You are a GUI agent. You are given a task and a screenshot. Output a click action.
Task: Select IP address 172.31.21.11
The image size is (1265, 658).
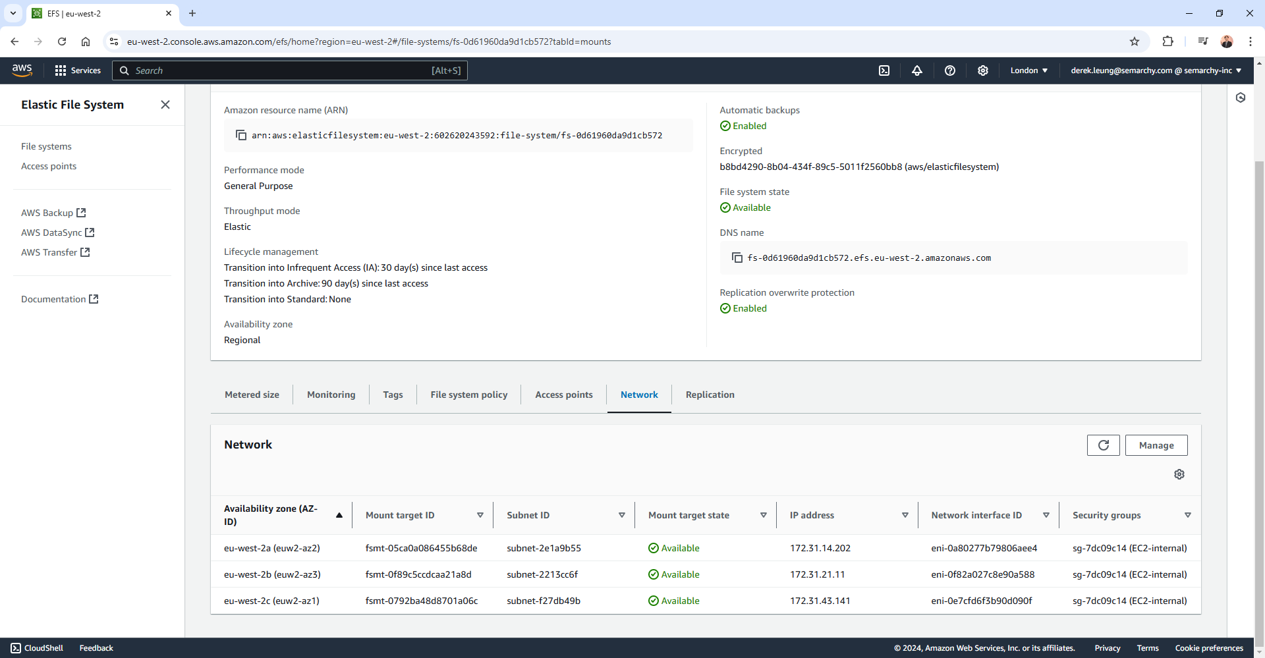[x=817, y=574]
